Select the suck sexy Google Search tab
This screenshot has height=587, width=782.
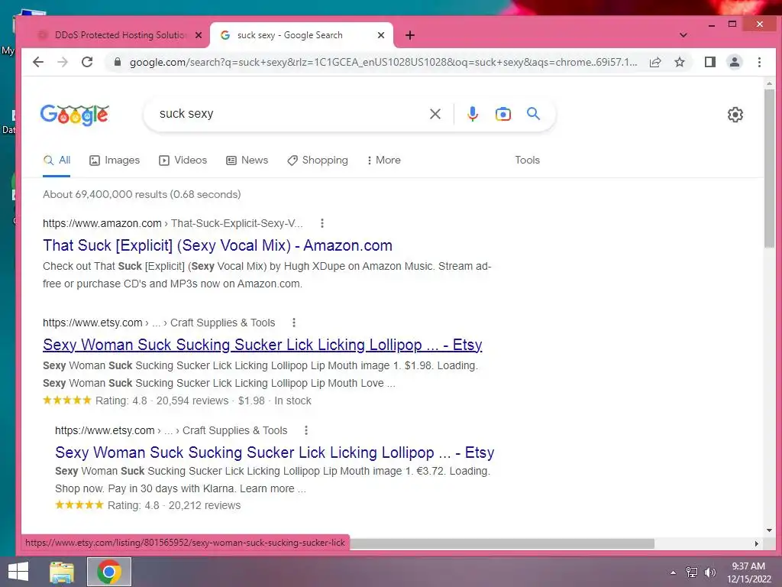tap(302, 35)
